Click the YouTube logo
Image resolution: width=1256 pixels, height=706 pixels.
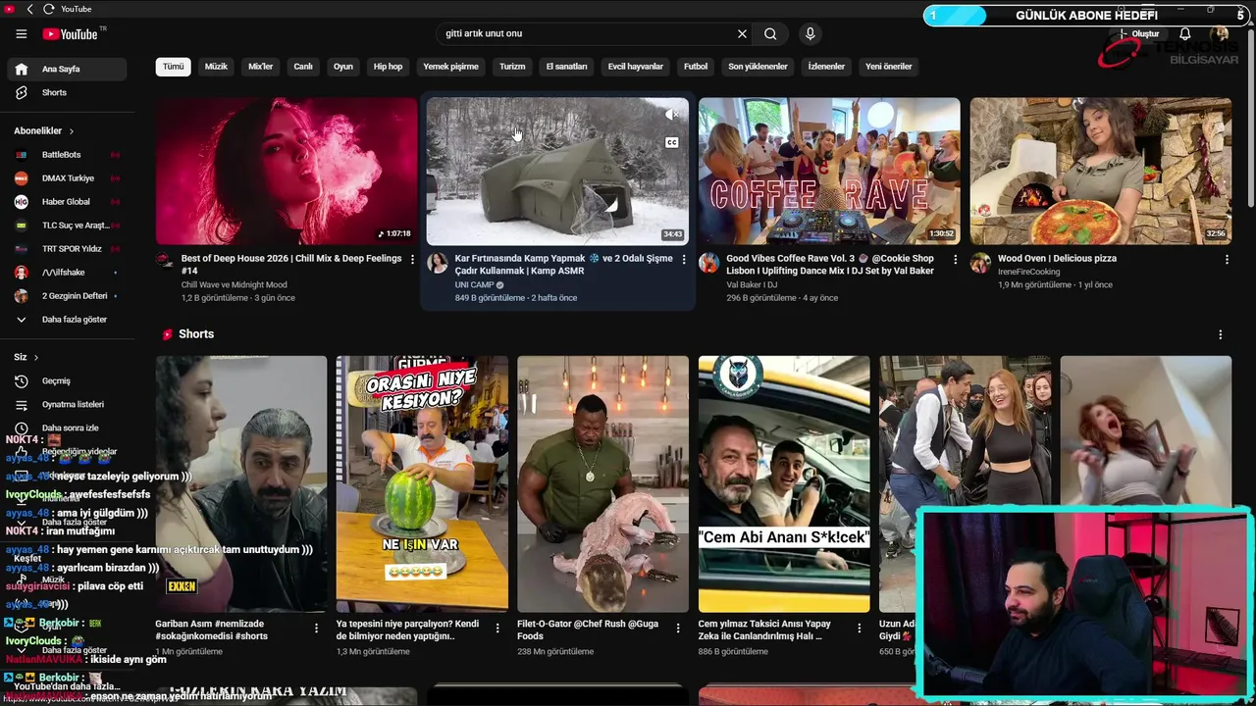[71, 34]
